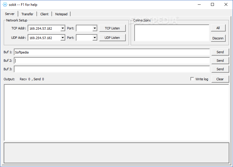Enable the Write log checkbox
Screen dimensions: 233x167
(192, 79)
